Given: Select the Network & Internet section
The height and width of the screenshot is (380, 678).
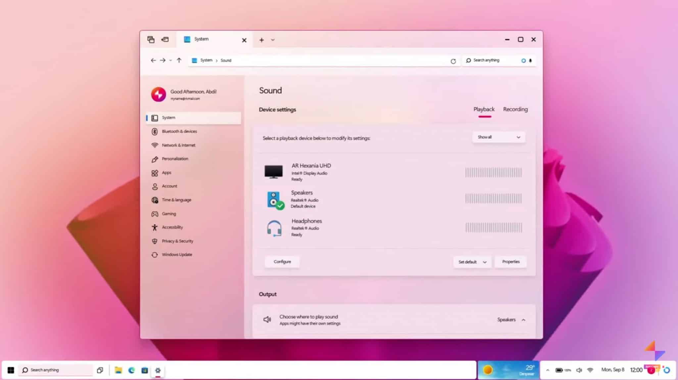Looking at the screenshot, I should (x=177, y=145).
